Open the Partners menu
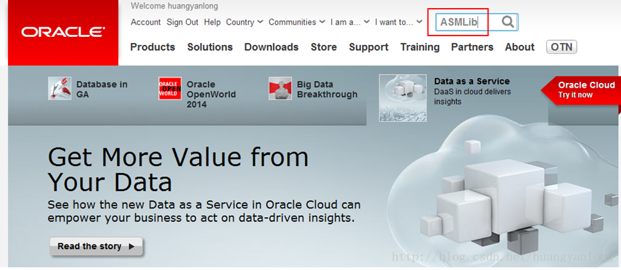 pos(472,47)
